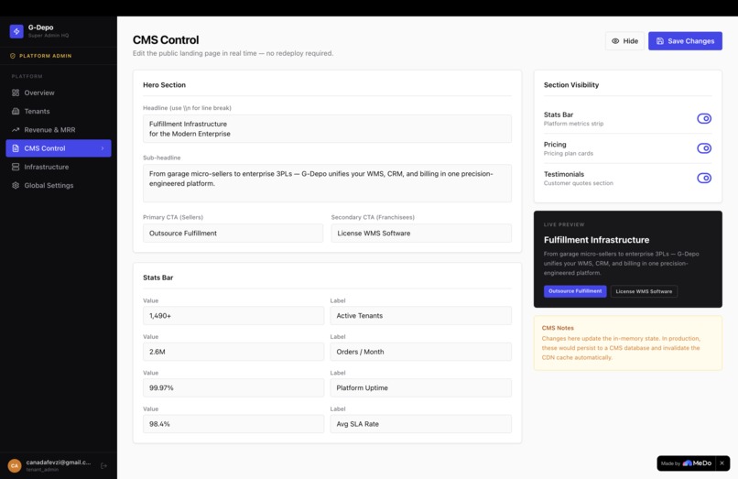Open Infrastructure from the sidebar
This screenshot has height=479, width=738.
pos(59,167)
